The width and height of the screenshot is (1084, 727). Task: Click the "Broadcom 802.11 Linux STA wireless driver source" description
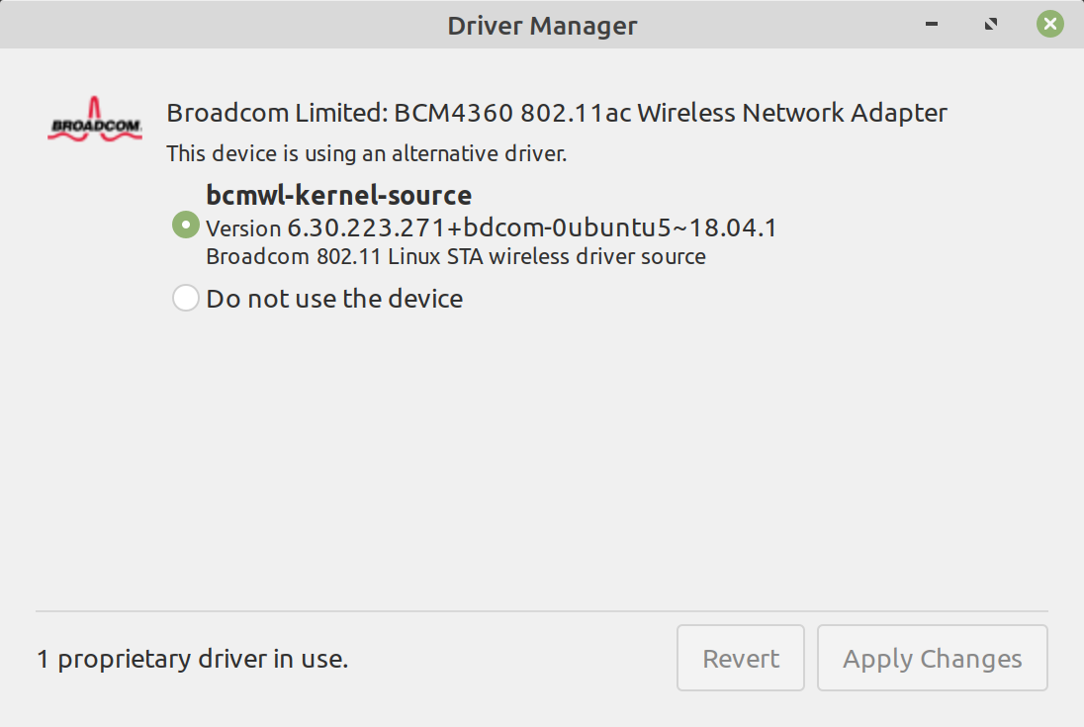pyautogui.click(x=456, y=256)
